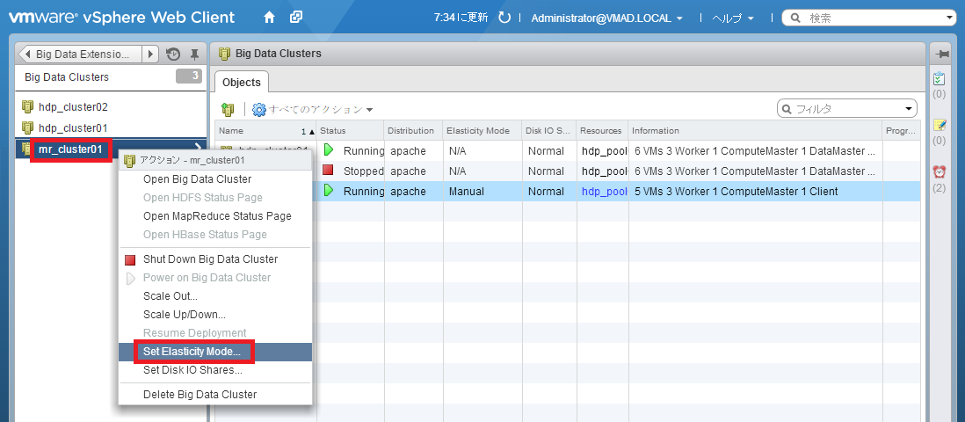The width and height of the screenshot is (965, 422).
Task: Open the alarms icon in right sidebar
Action: pyautogui.click(x=940, y=171)
